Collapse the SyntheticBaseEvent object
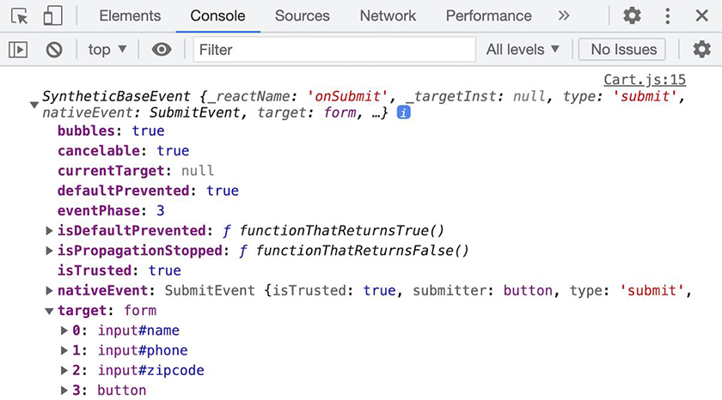Viewport: 722px width, 400px height. click(34, 105)
